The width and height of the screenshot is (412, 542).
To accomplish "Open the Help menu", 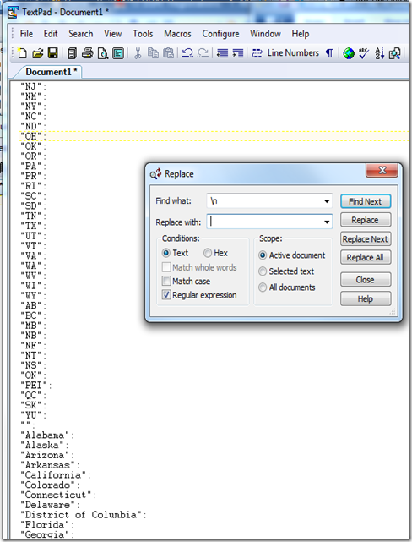I will tap(301, 34).
